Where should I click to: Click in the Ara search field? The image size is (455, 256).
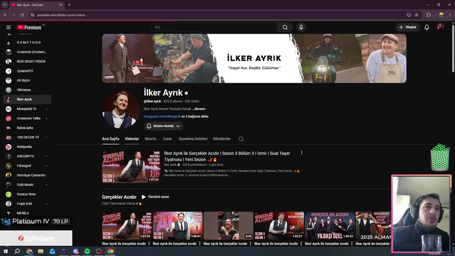point(214,27)
